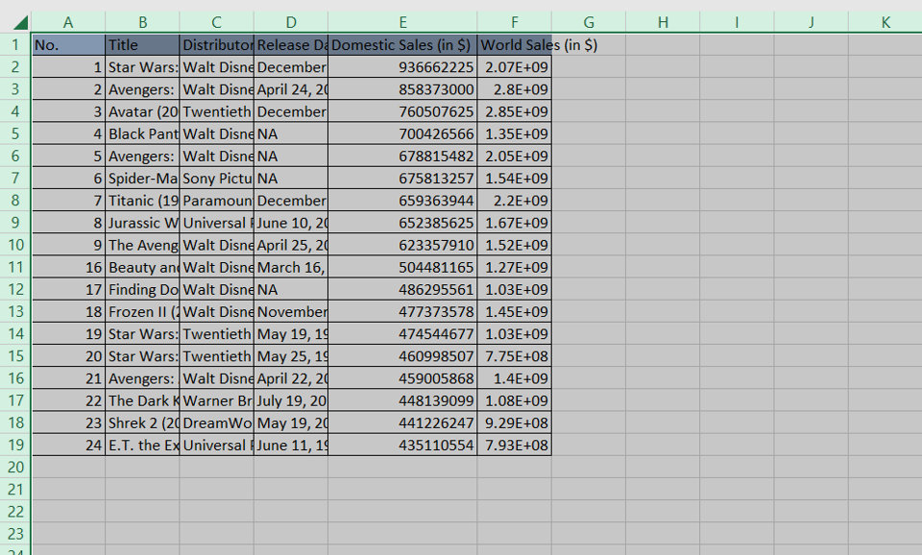Select column C header
This screenshot has width=922, height=555.
pyautogui.click(x=216, y=22)
